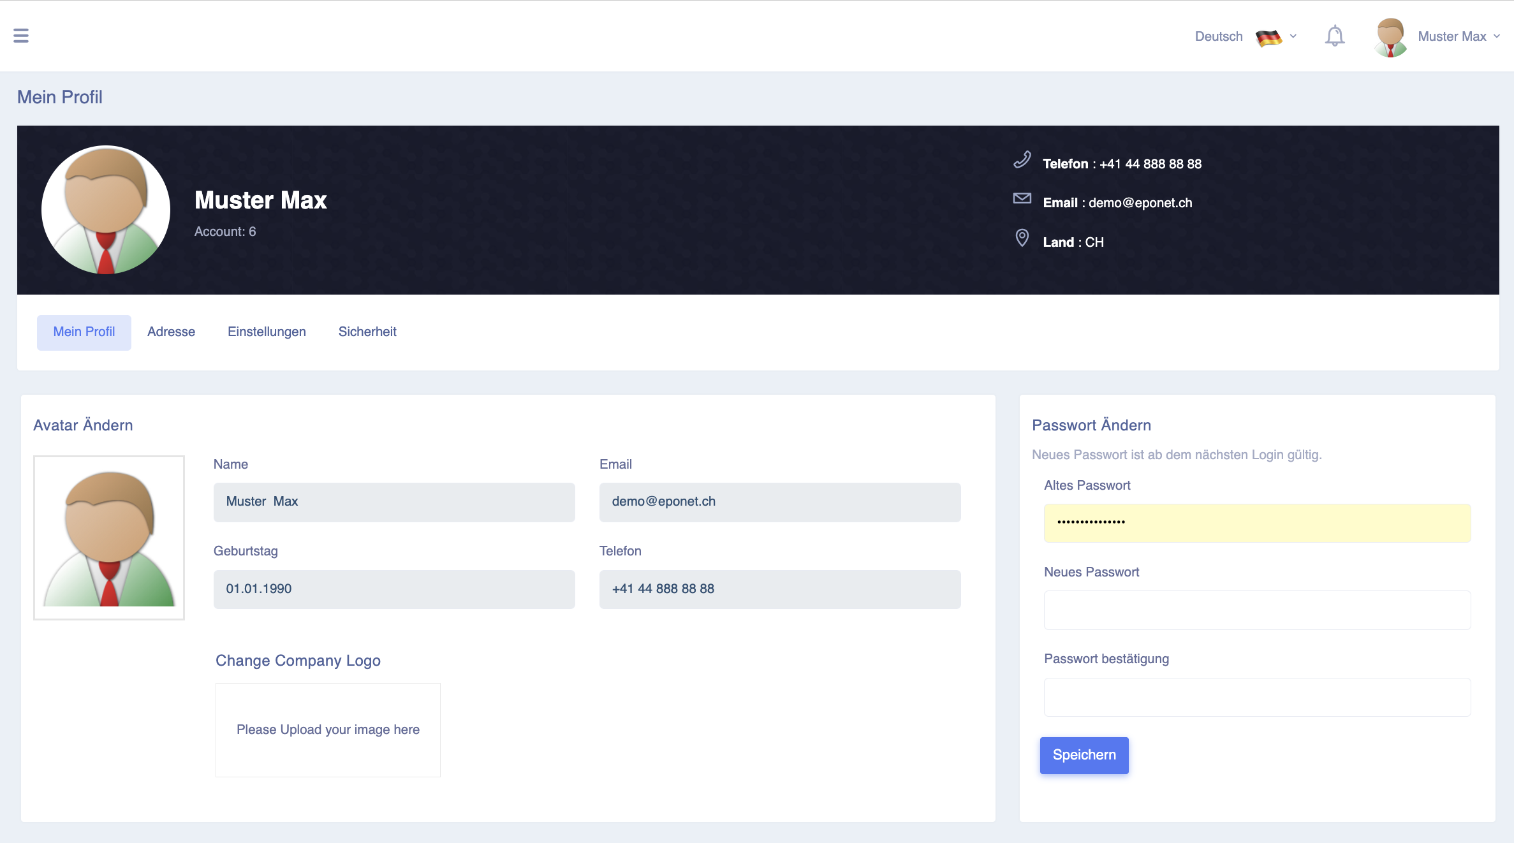Click the company logo upload area
The image size is (1514, 843).
coord(328,729)
